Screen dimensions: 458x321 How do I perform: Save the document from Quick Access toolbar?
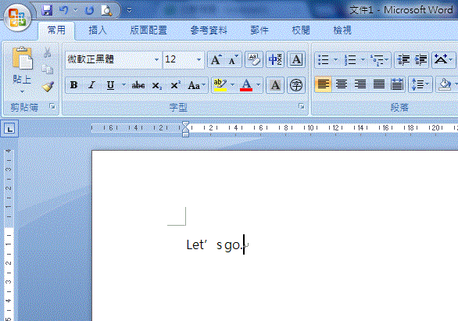click(47, 11)
